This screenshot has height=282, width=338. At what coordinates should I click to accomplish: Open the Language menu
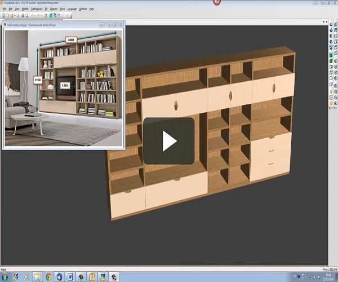coord(72,9)
